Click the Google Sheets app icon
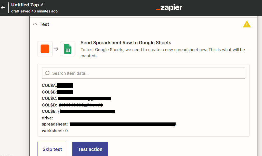The width and height of the screenshot is (262, 156). (68, 49)
